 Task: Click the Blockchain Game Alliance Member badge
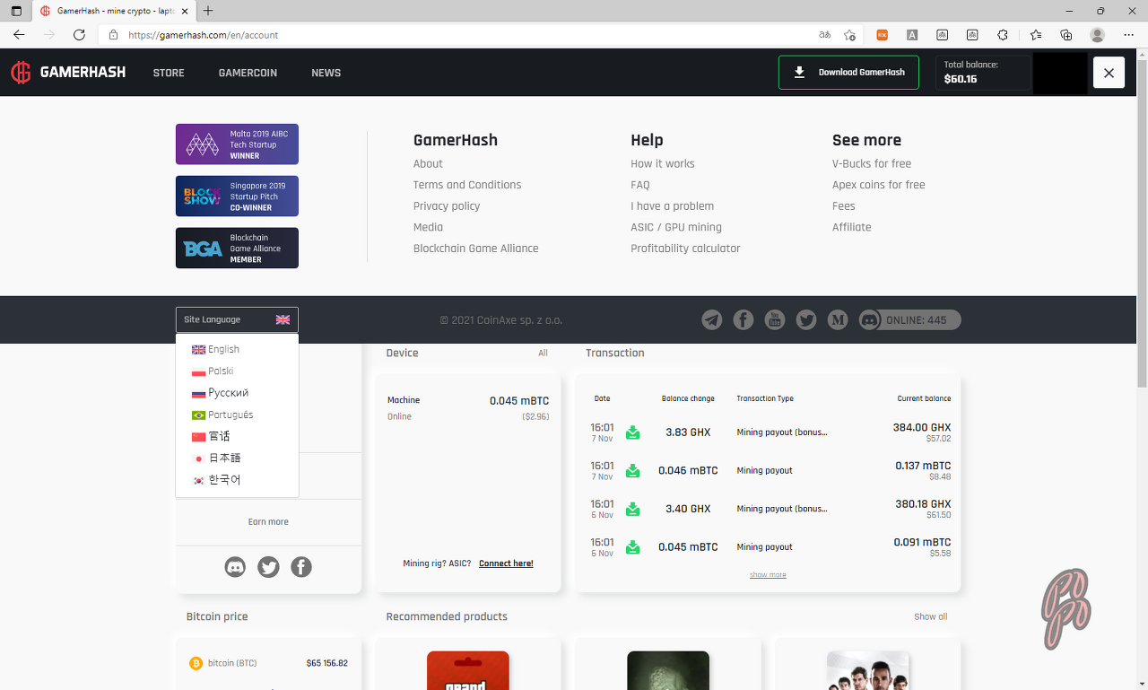point(237,249)
